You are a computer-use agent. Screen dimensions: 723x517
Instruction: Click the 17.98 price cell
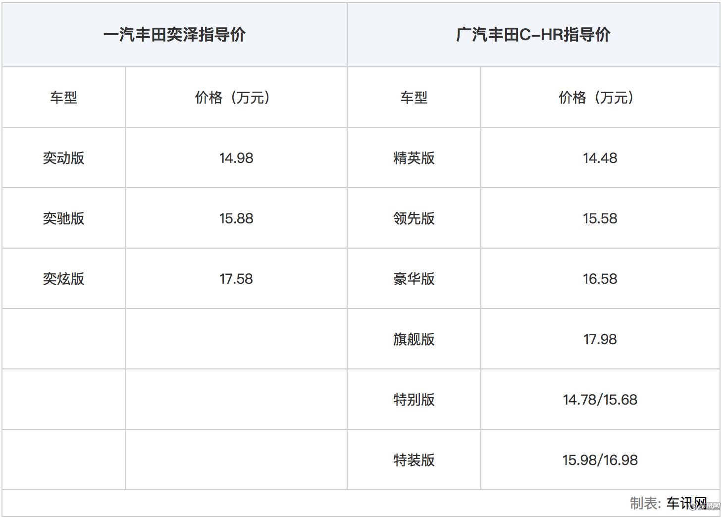pos(600,339)
